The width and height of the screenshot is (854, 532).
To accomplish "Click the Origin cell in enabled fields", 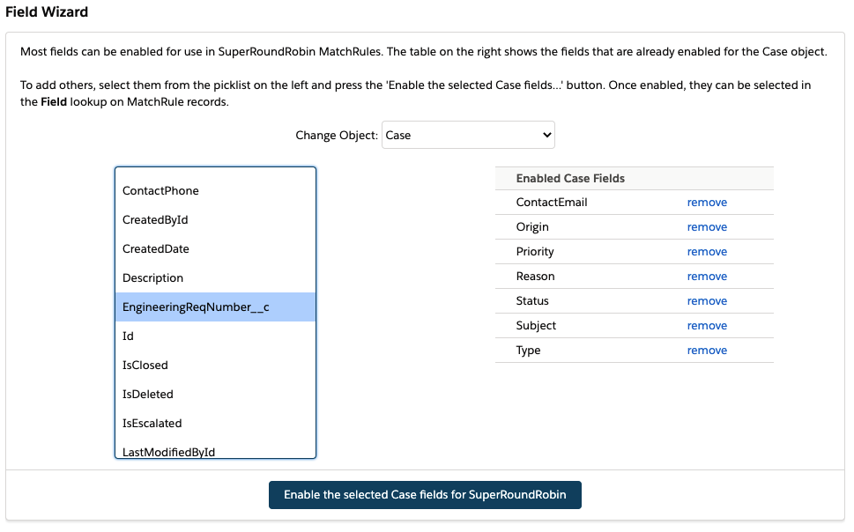I will point(532,227).
